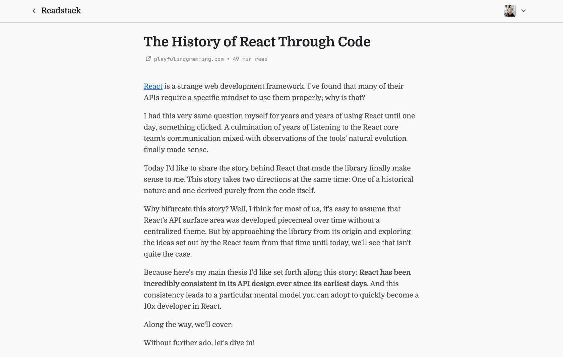The width and height of the screenshot is (563, 357).
Task: Visit the playfulprogramming.com source link
Action: click(189, 59)
